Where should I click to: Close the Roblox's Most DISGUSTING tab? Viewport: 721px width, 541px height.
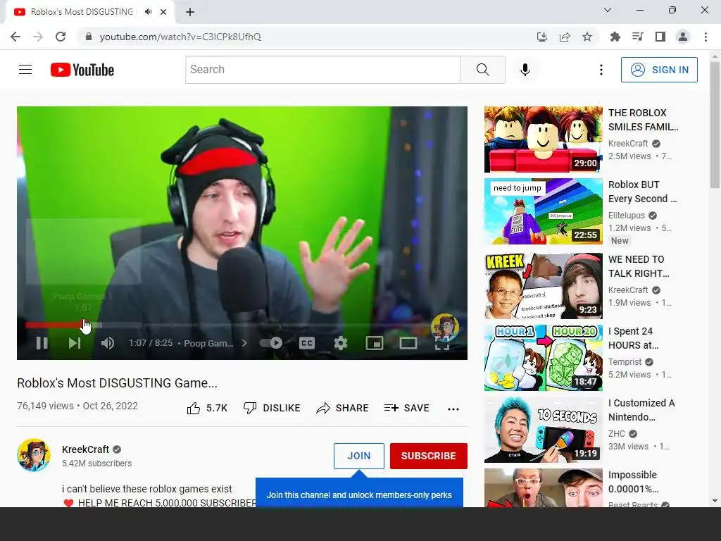(x=163, y=12)
